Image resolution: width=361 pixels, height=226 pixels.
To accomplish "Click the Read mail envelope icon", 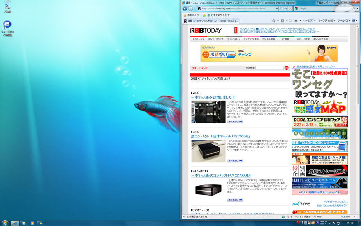I will pos(291,21).
